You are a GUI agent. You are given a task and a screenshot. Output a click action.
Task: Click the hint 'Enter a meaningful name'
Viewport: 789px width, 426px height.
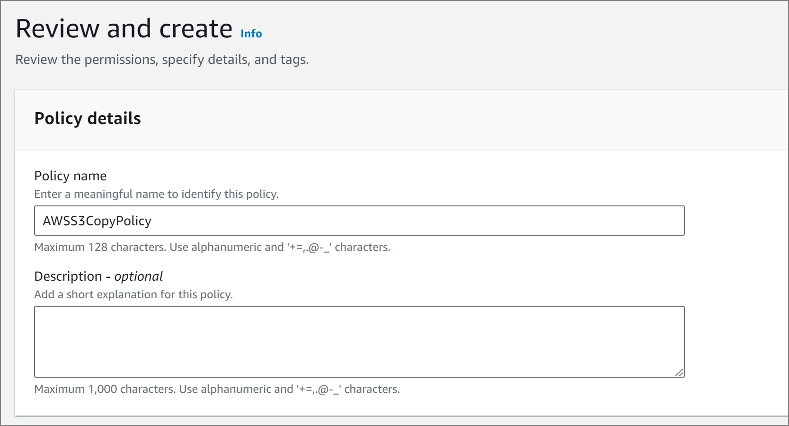click(156, 194)
